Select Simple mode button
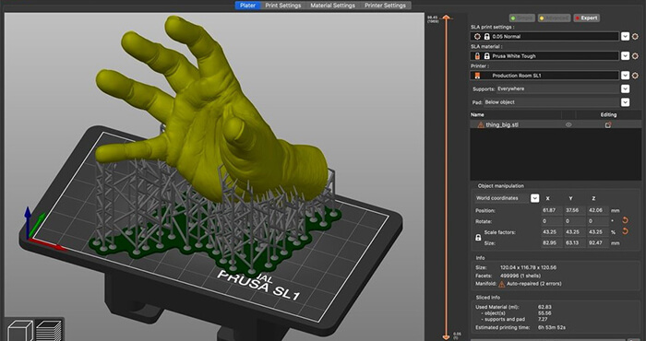The height and width of the screenshot is (341, 646). point(522,18)
